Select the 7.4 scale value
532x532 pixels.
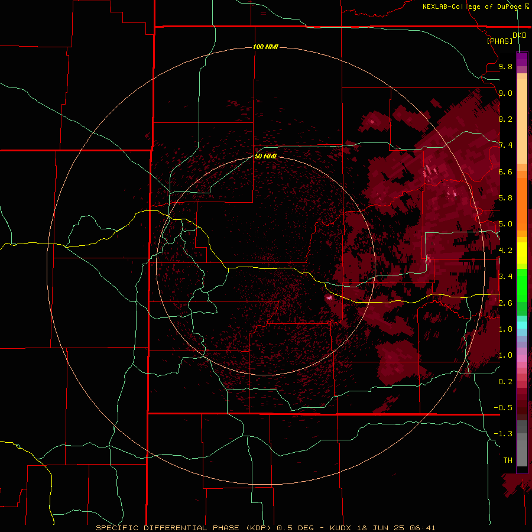[x=505, y=145]
